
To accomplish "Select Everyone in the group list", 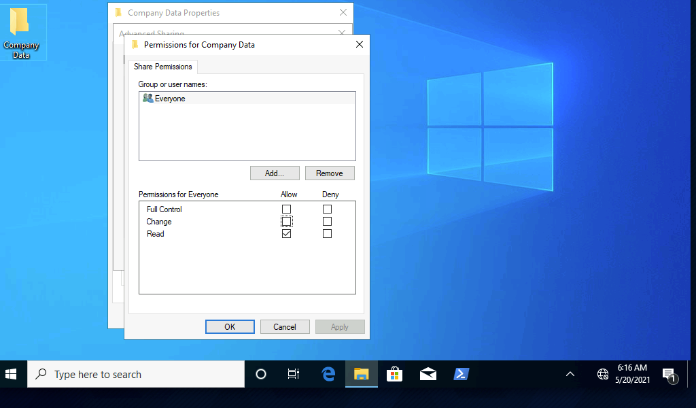I will click(x=170, y=99).
